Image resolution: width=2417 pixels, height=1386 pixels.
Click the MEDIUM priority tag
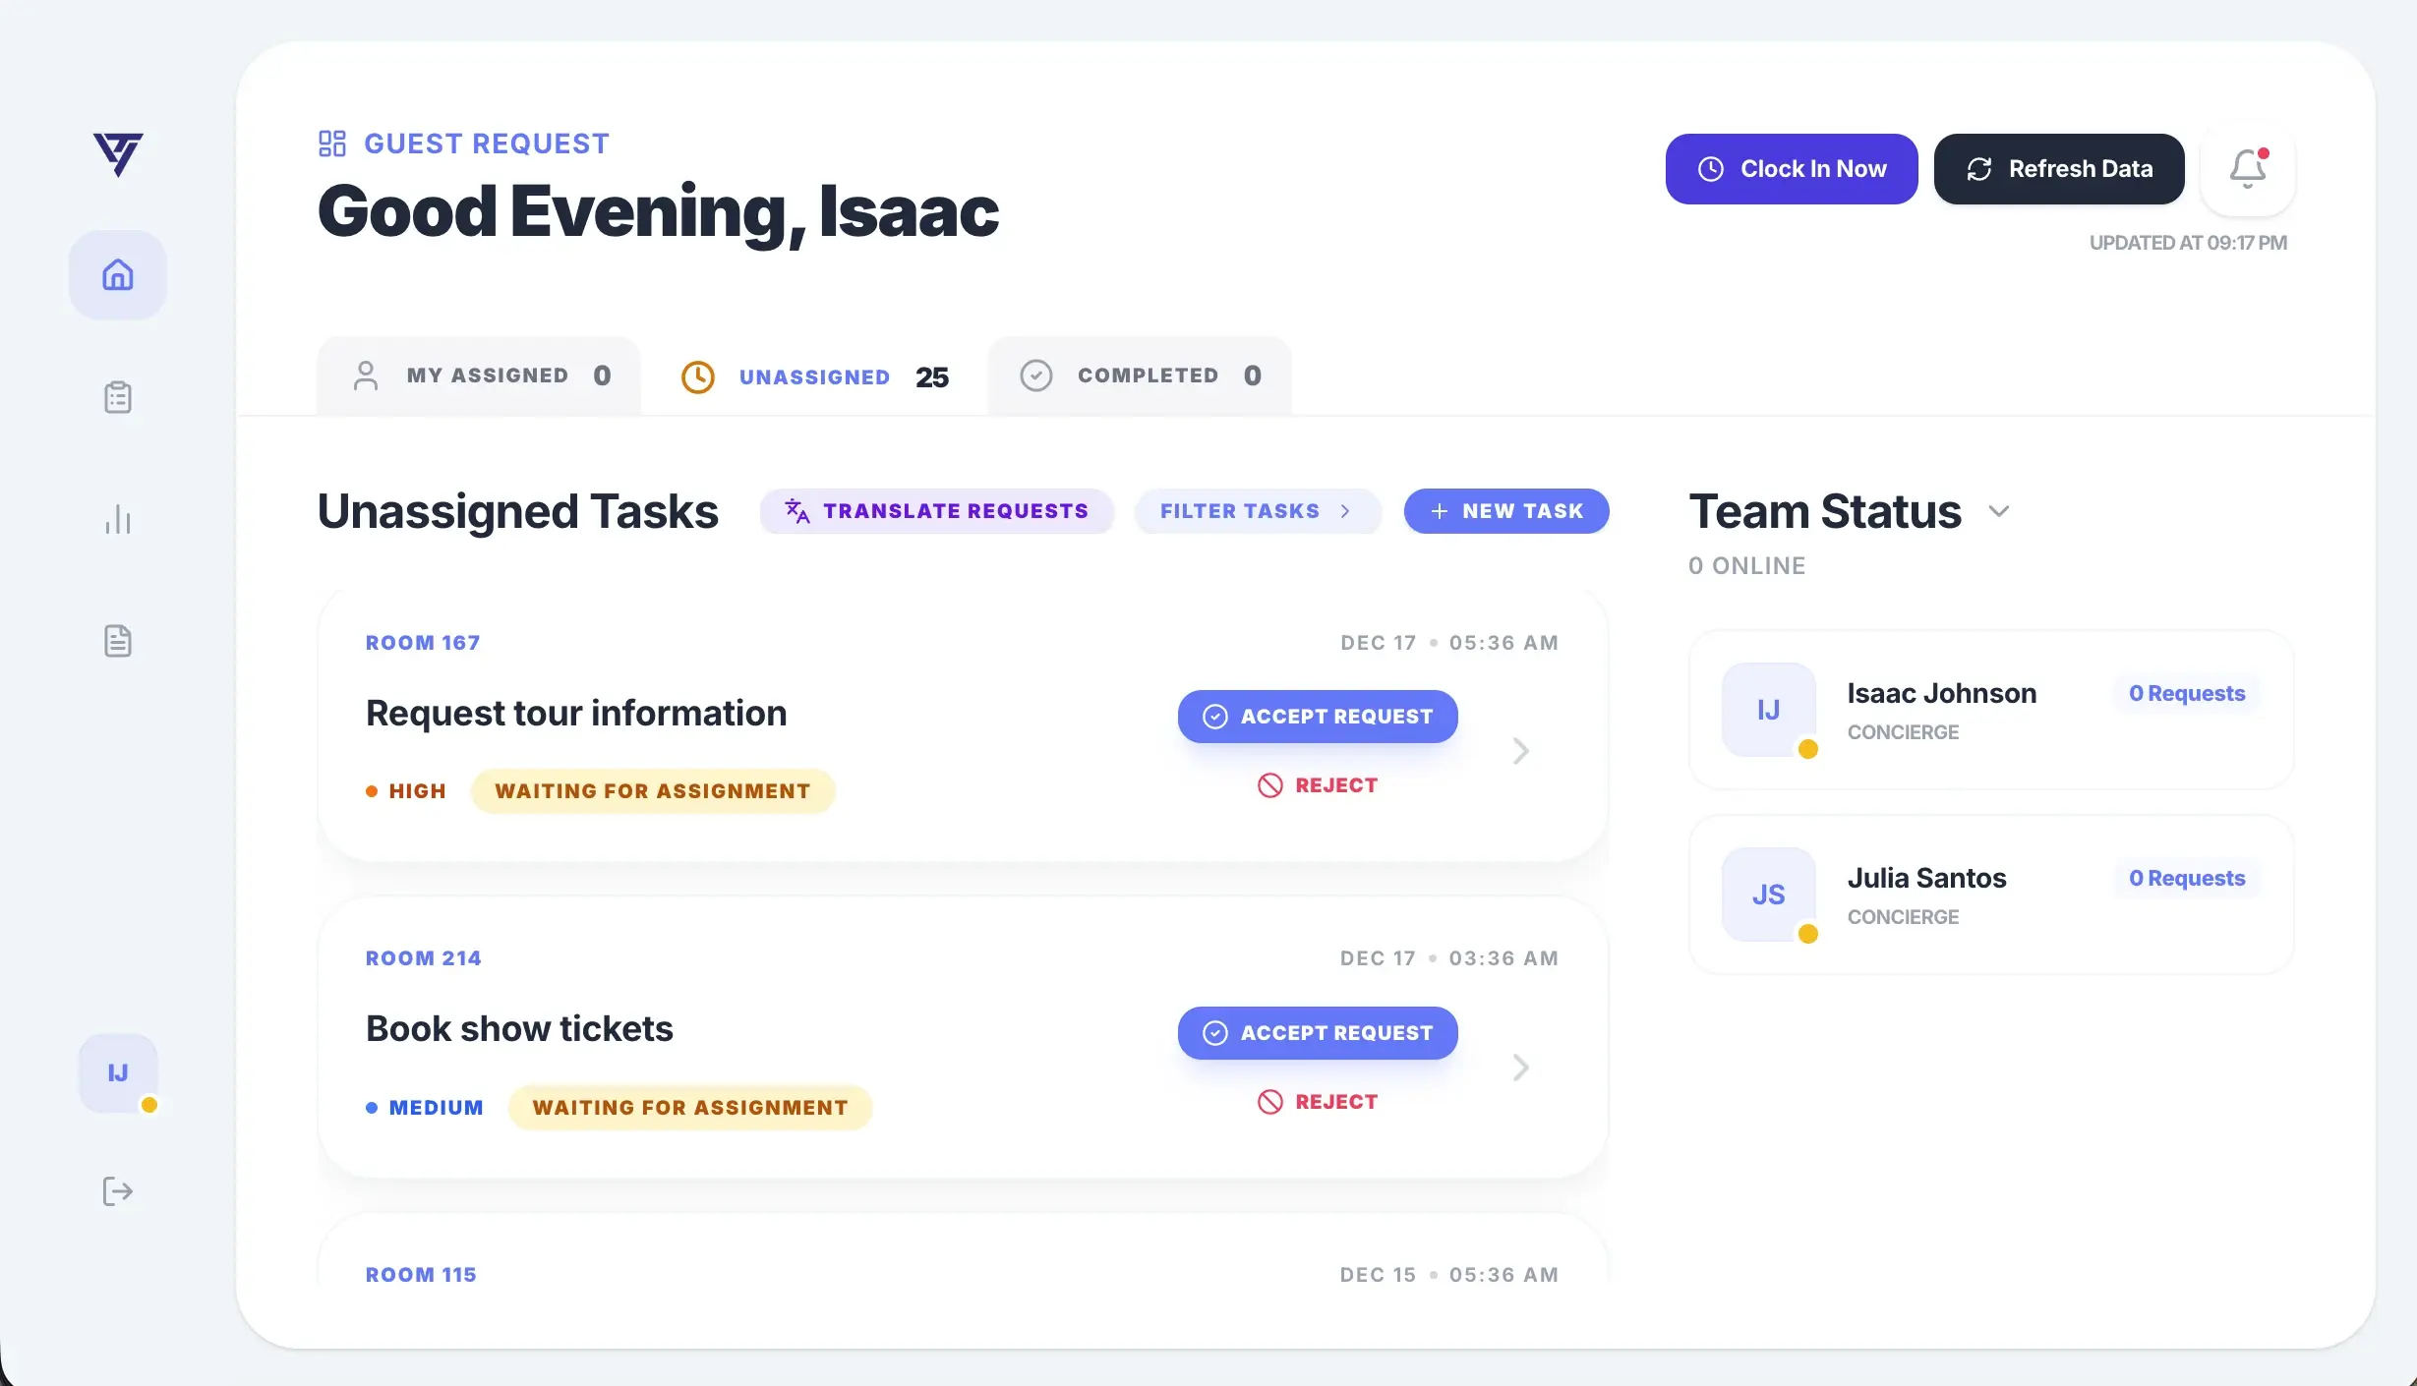[425, 1108]
